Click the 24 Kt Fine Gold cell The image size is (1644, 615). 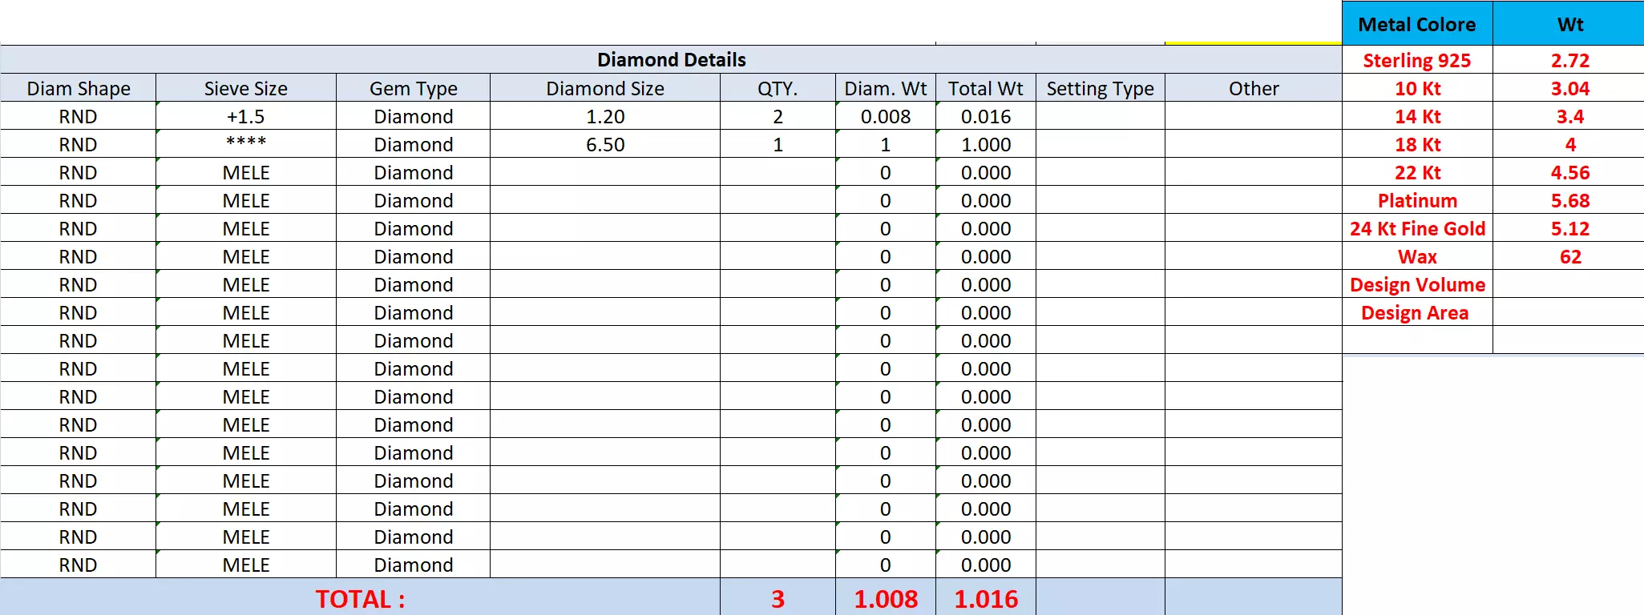click(1417, 228)
